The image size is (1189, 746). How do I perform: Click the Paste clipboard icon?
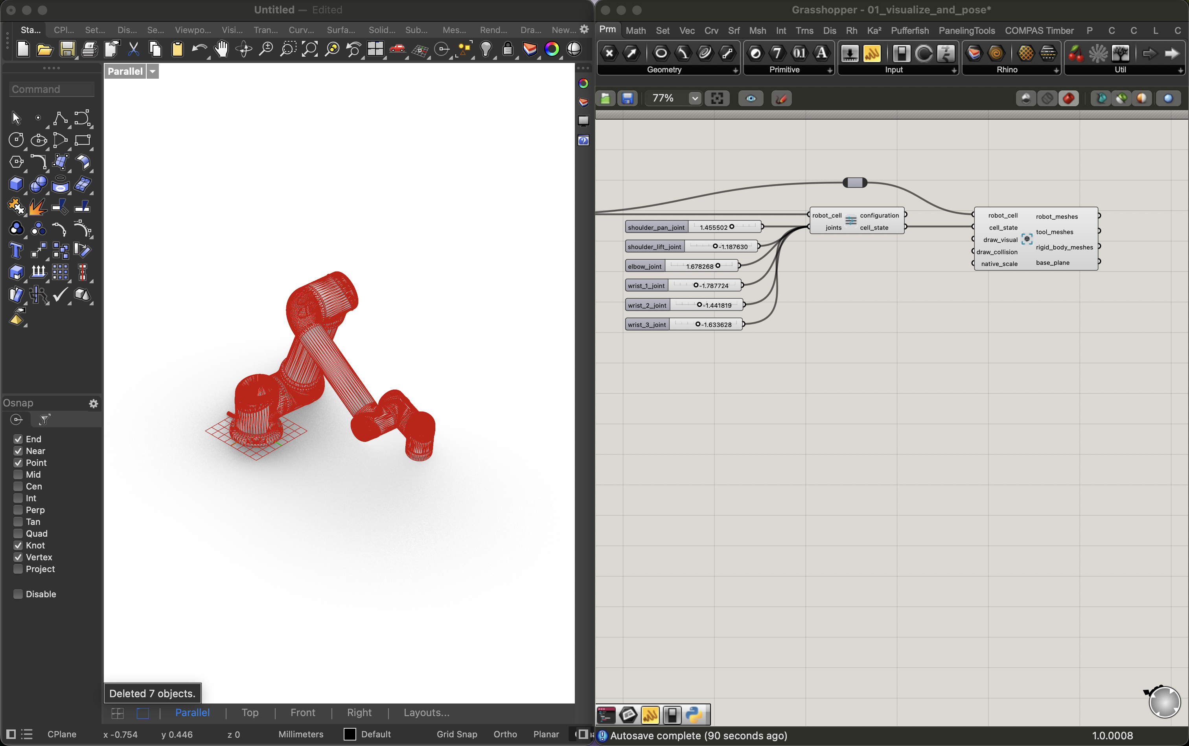177,49
